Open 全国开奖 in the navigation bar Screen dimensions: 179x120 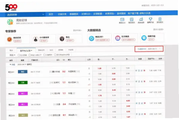62,14
